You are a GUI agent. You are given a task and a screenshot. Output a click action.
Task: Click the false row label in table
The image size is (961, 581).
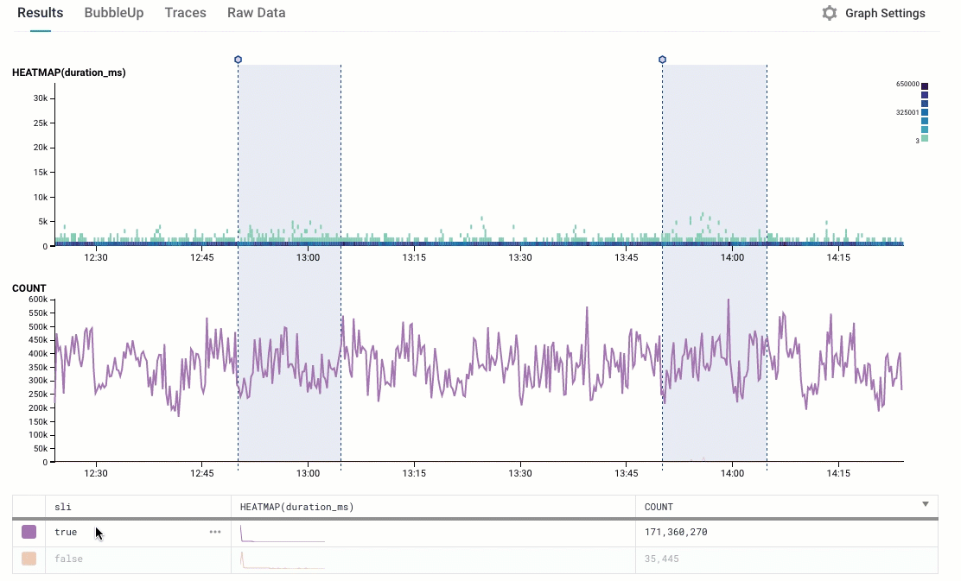(x=68, y=559)
